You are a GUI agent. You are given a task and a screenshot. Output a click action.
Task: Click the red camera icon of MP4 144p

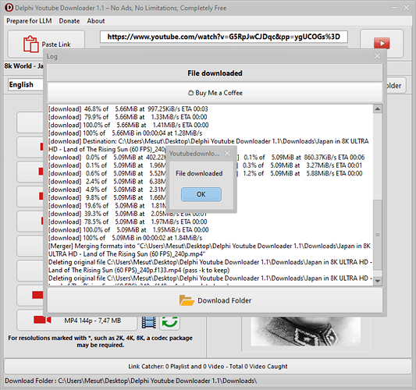pyautogui.click(x=42, y=320)
